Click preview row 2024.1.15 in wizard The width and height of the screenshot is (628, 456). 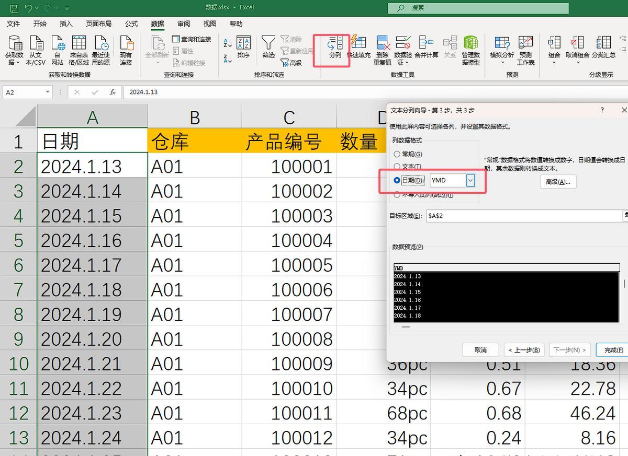coord(407,292)
